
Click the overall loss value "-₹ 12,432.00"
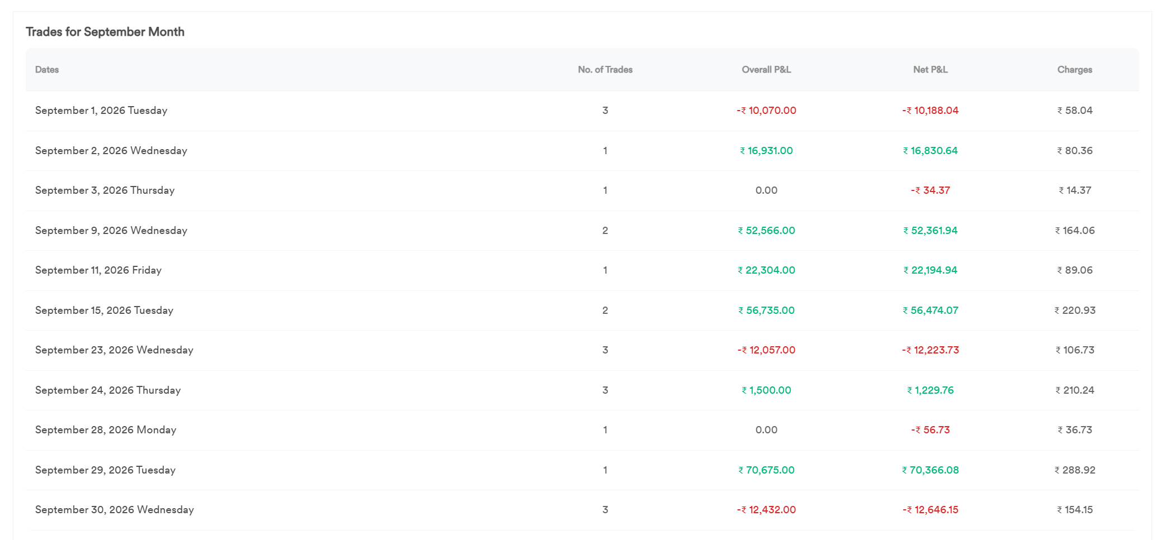(x=766, y=510)
